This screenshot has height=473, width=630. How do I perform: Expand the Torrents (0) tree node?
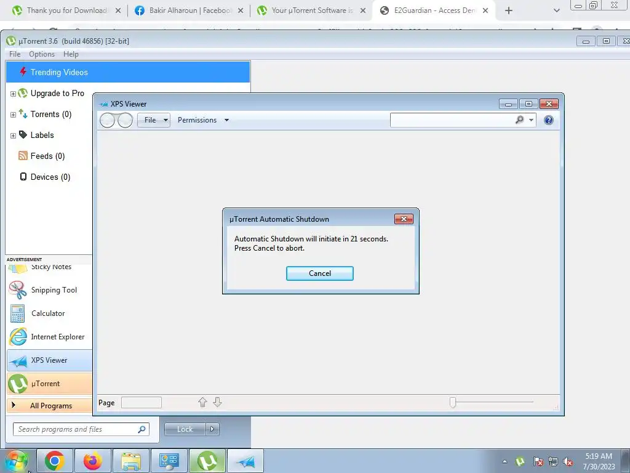13,115
